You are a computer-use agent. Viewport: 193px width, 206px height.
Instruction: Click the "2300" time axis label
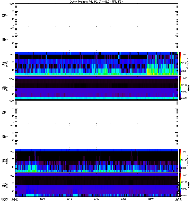coord(97,199)
